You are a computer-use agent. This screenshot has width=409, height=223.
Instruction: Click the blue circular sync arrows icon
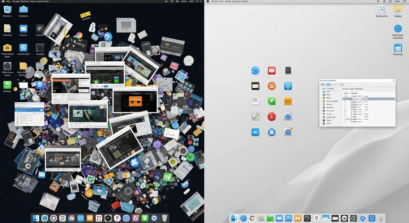[x=255, y=71]
